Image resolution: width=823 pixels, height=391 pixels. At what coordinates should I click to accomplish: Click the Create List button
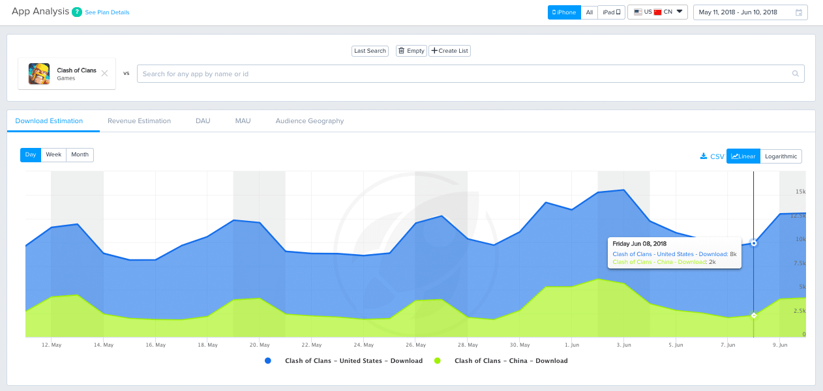click(x=449, y=51)
